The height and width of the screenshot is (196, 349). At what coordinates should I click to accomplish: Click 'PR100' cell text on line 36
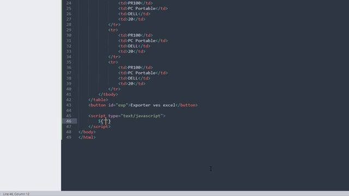[x=134, y=68]
